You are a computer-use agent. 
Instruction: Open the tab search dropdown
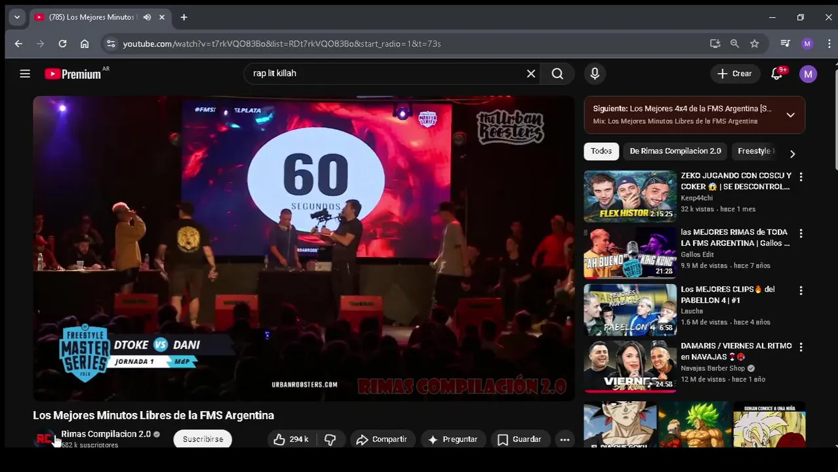click(x=17, y=17)
